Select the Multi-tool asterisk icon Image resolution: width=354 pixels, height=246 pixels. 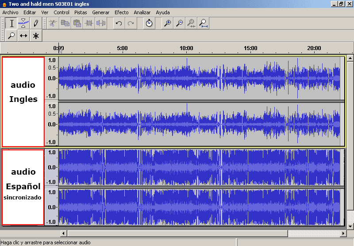click(36, 36)
